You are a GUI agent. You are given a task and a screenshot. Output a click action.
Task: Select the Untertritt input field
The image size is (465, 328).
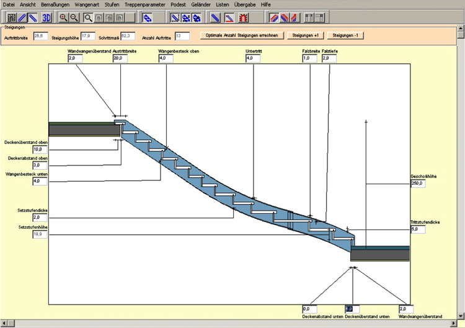pyautogui.click(x=253, y=58)
